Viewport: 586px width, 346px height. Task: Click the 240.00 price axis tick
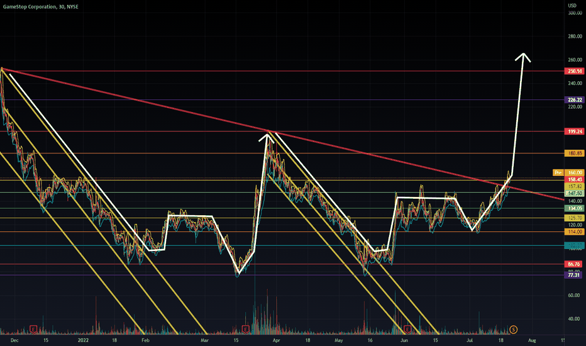[575, 84]
